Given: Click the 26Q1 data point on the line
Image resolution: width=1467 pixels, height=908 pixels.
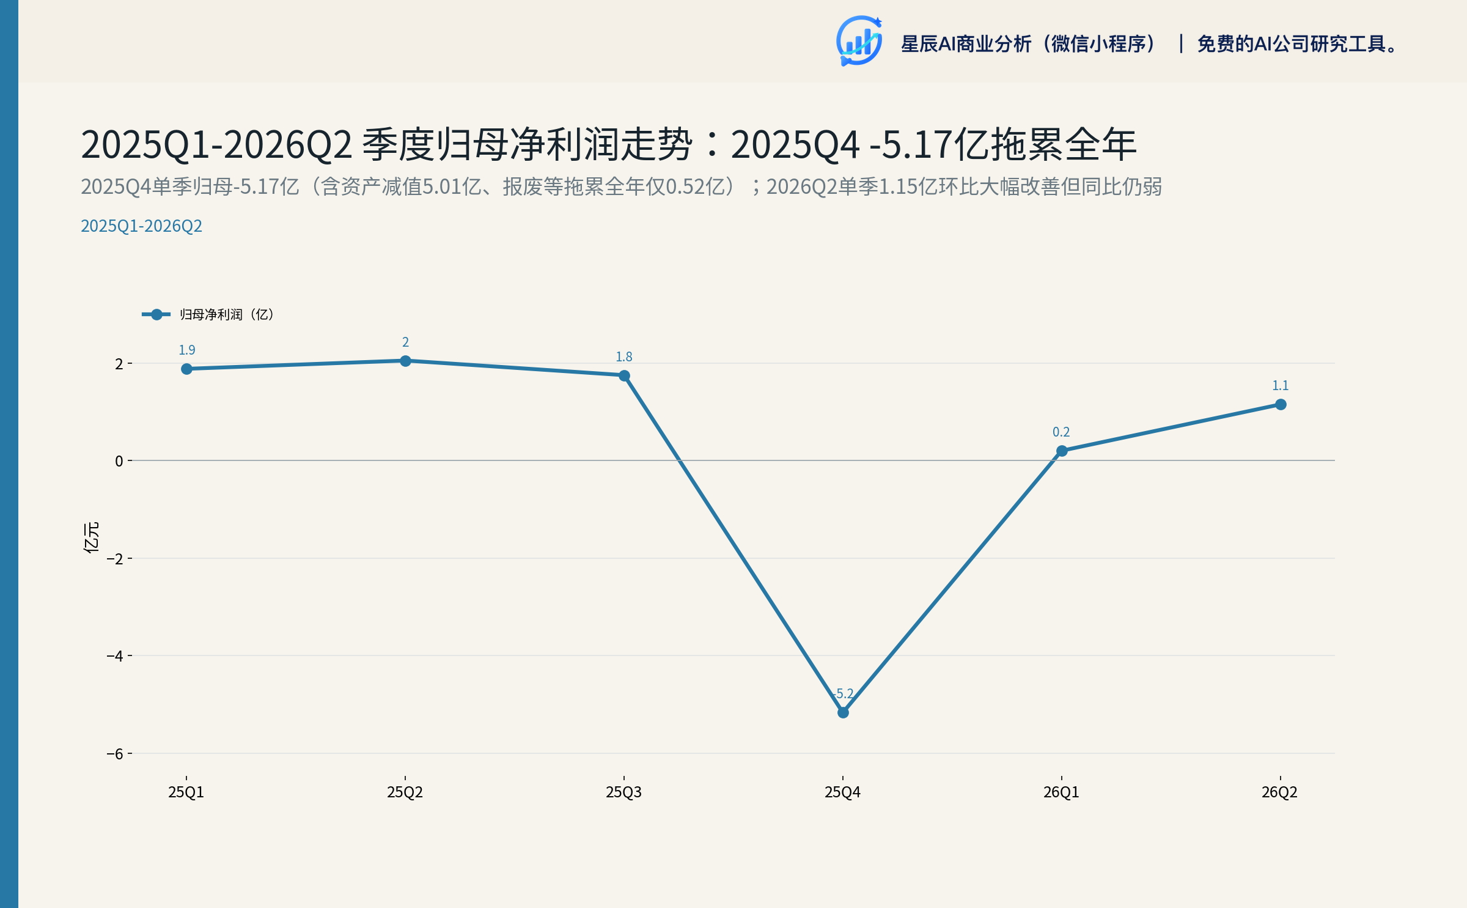Looking at the screenshot, I should 1062,451.
